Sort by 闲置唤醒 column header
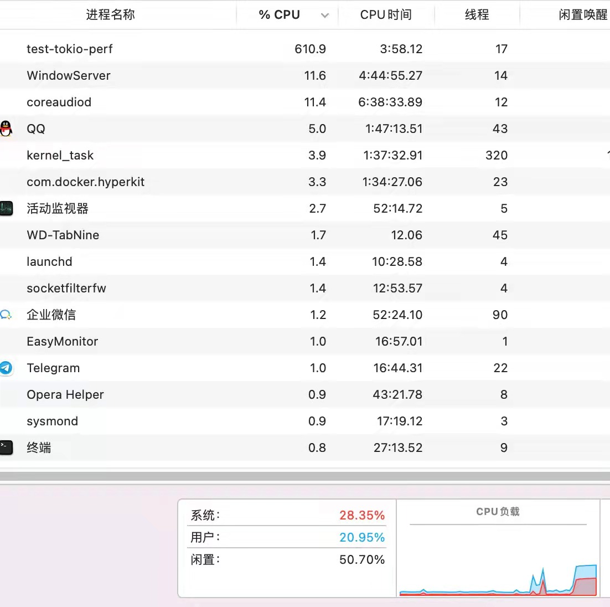 [583, 15]
